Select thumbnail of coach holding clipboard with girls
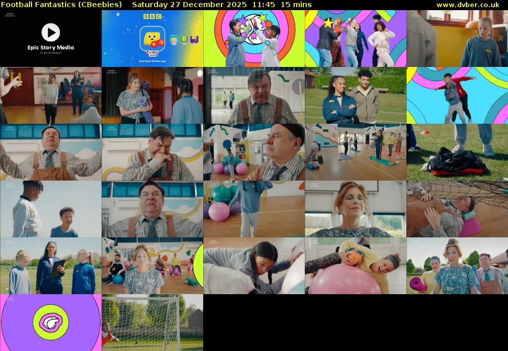508x351 pixels. [51, 266]
